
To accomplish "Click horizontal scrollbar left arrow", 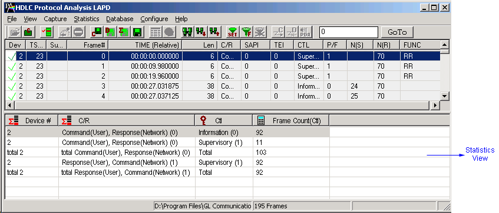I will (x=9, y=105).
